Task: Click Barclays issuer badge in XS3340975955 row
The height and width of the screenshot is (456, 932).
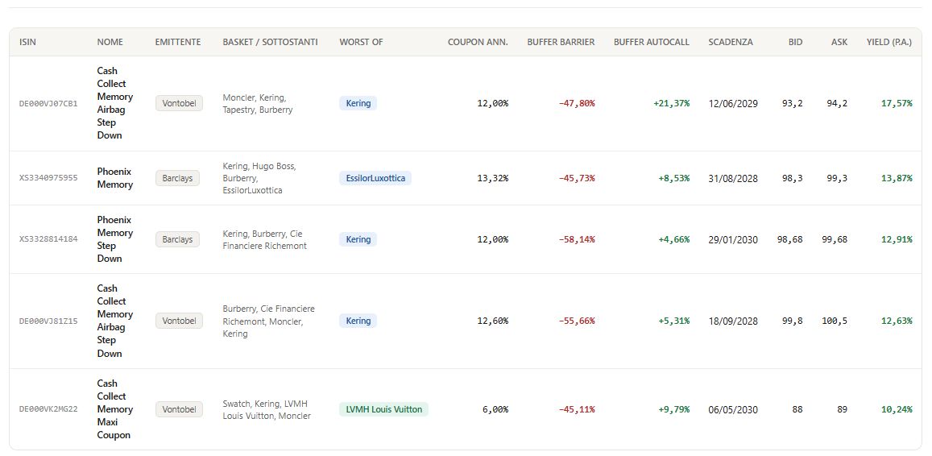Action: coord(178,178)
